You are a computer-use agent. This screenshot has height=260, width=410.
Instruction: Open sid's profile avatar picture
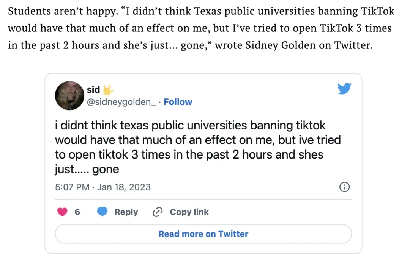(69, 96)
